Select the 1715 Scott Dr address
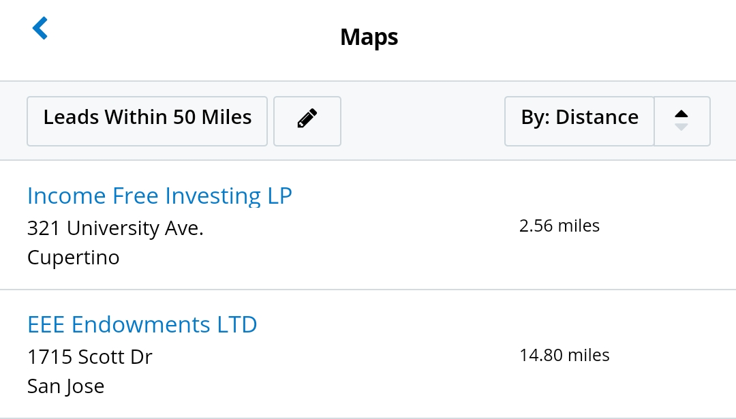736x419 pixels. 89,356
